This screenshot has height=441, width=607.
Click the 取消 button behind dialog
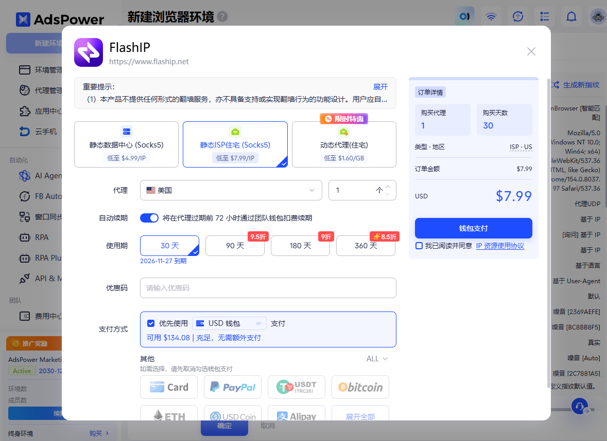[268, 426]
